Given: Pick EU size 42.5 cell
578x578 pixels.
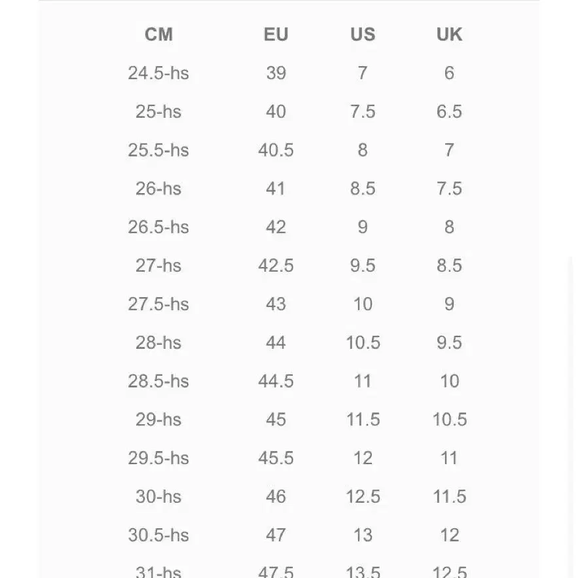Looking at the screenshot, I should [276, 266].
